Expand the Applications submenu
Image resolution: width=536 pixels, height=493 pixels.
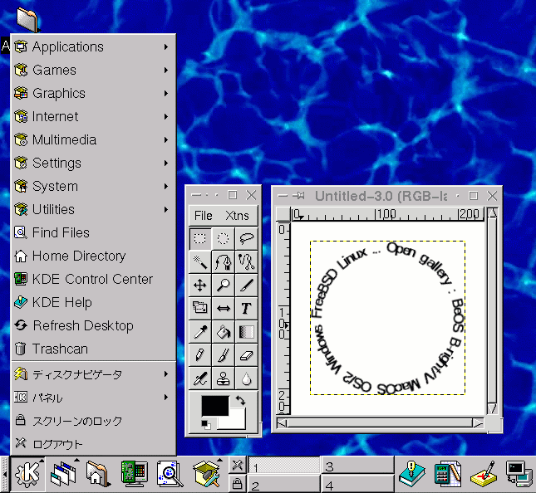(x=93, y=46)
